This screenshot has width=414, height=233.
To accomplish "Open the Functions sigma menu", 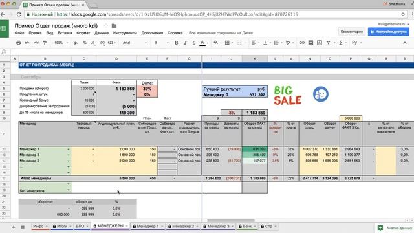I will [341, 43].
